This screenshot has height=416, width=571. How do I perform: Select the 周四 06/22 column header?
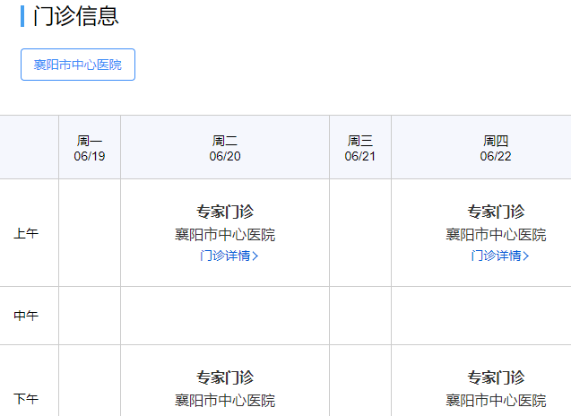click(x=496, y=148)
